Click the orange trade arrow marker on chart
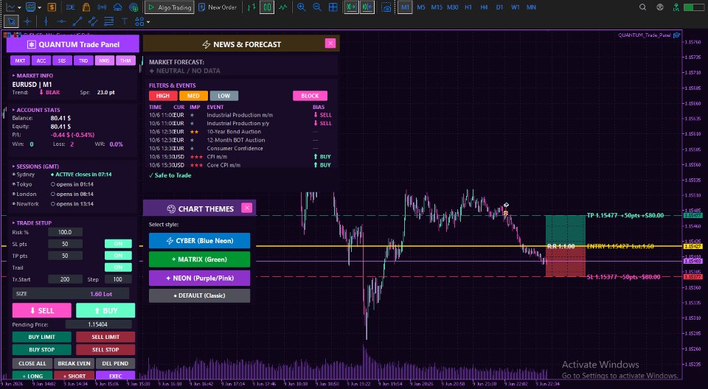Viewport: 708px width, 389px height. pos(506,213)
